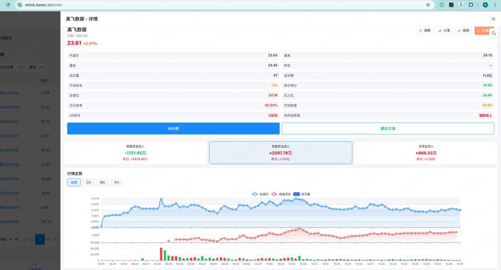This screenshot has width=501, height=270.
Task: Select the 暗盘资金流入 card
Action: 281,153
